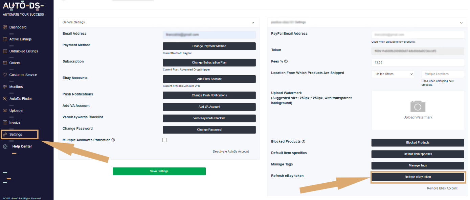Click the Invoice sidebar icon
The height and width of the screenshot is (200, 470).
pyautogui.click(x=5, y=122)
